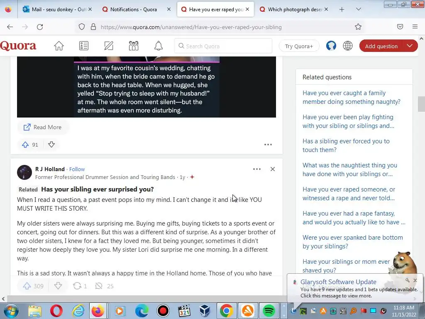
Task: Open the Quora logo
Action: (18, 46)
